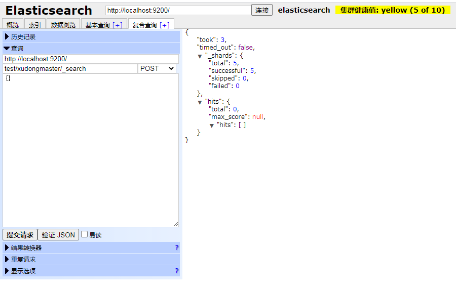Viewport: 456px width, 288px height.
Task: Expand the 历史记录 history section
Action: [91, 36]
